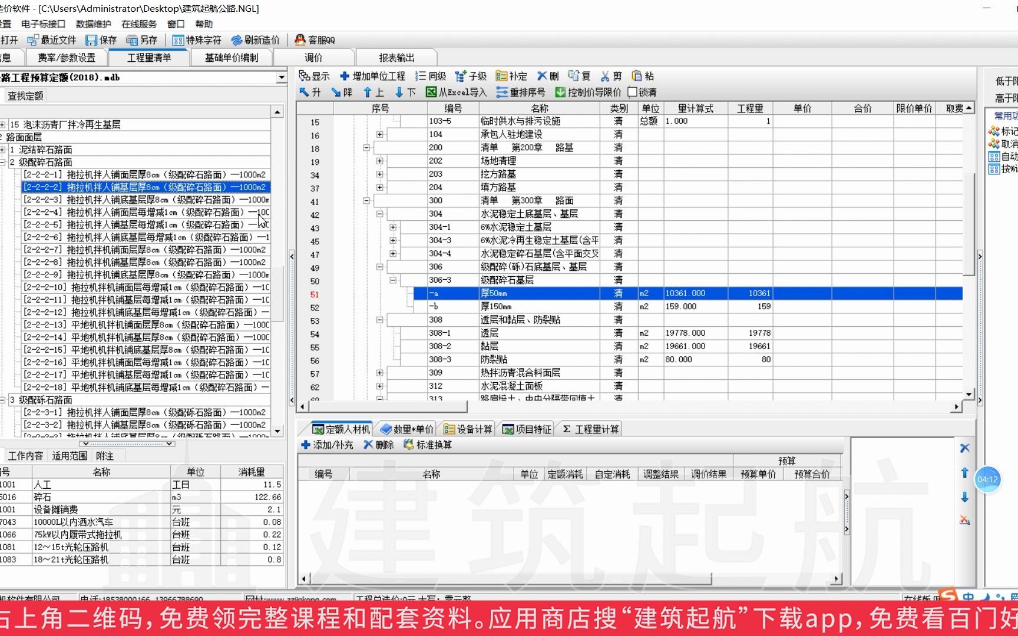Add a 子级 item
Viewport: 1018px width, 636px height.
pos(470,76)
